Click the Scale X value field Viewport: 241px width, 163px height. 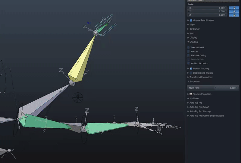pyautogui.click(x=207, y=8)
